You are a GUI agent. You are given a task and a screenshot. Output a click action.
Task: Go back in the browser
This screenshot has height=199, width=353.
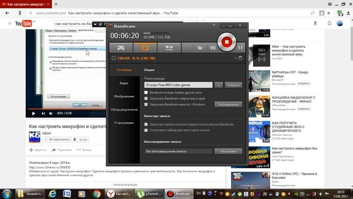(x=7, y=13)
